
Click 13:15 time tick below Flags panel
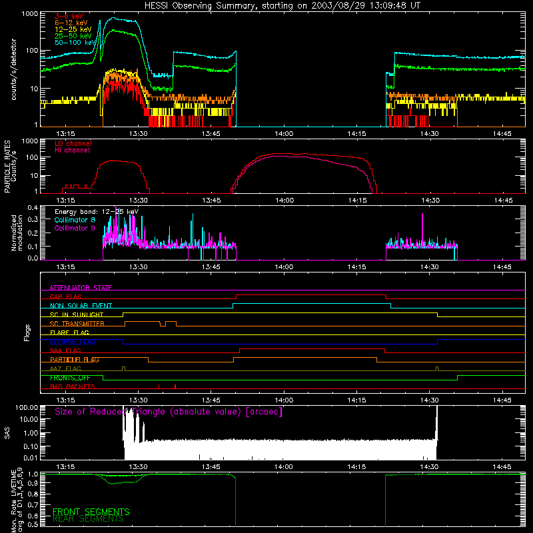coord(65,400)
